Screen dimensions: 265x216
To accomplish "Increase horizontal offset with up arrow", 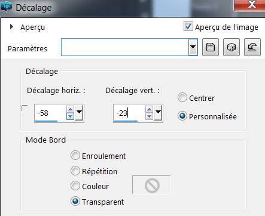I will point(70,109).
